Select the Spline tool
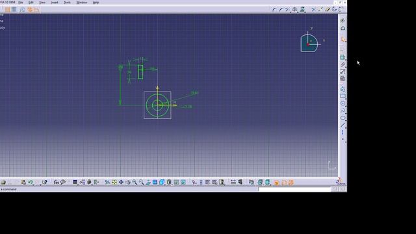 [x=343, y=110]
